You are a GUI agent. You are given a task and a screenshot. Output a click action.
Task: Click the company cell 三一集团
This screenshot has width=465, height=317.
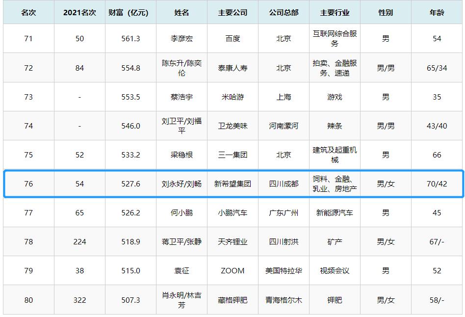pos(232,155)
